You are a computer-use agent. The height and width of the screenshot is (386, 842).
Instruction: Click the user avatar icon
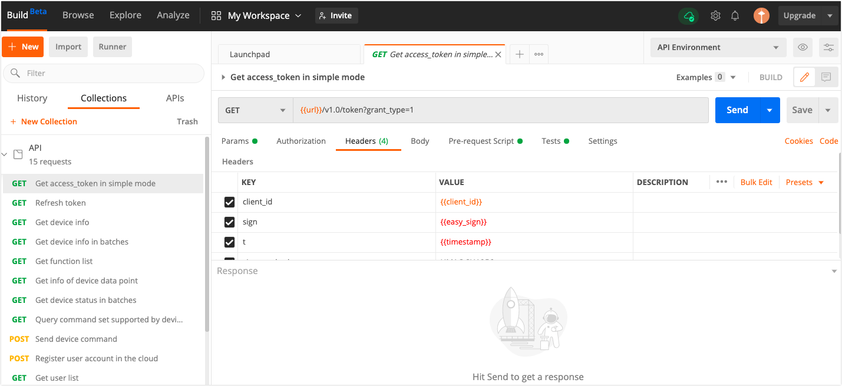761,16
